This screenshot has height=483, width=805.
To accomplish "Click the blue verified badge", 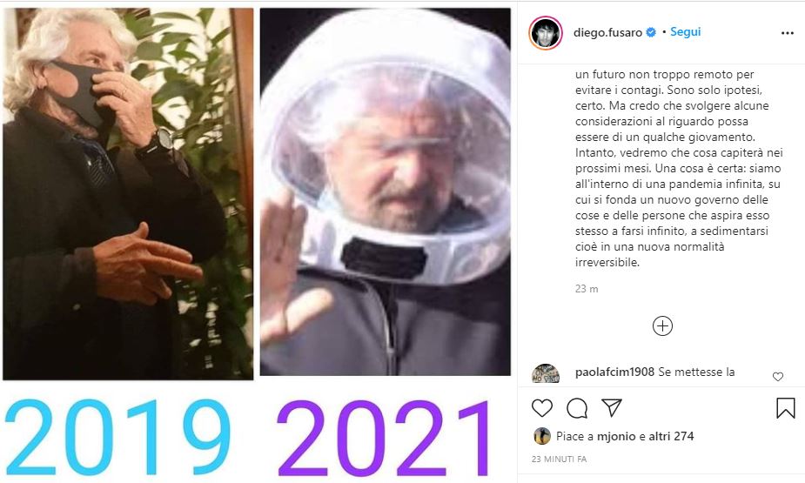I will click(x=650, y=32).
